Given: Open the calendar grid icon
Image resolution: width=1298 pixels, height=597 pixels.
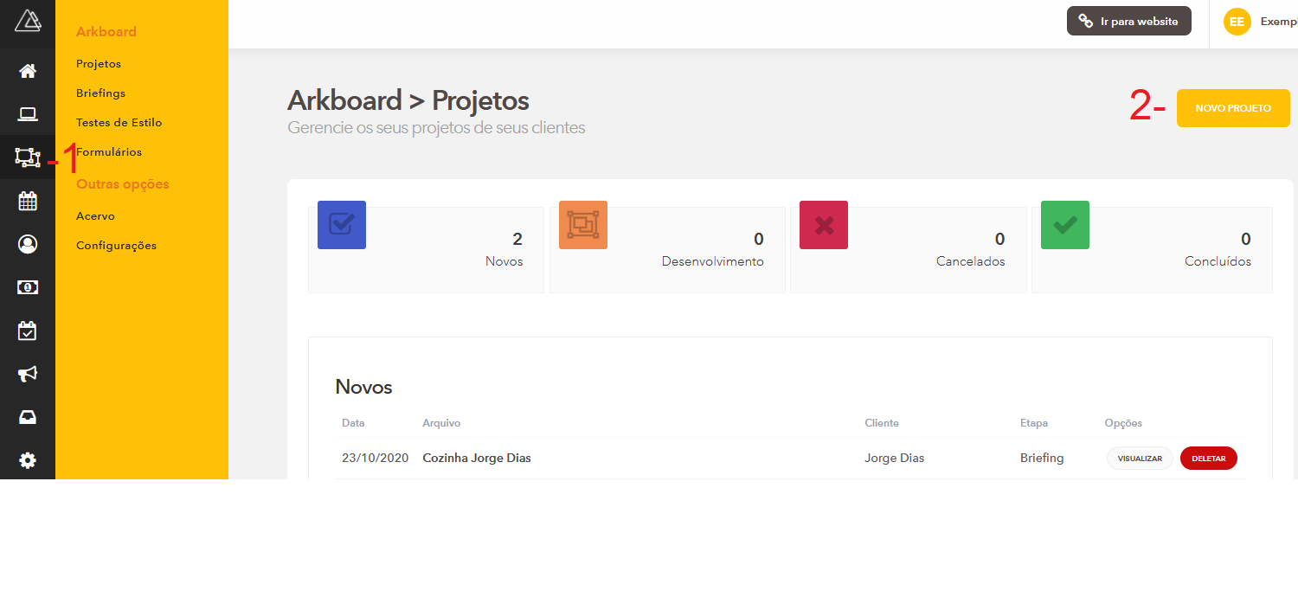Looking at the screenshot, I should click(28, 201).
